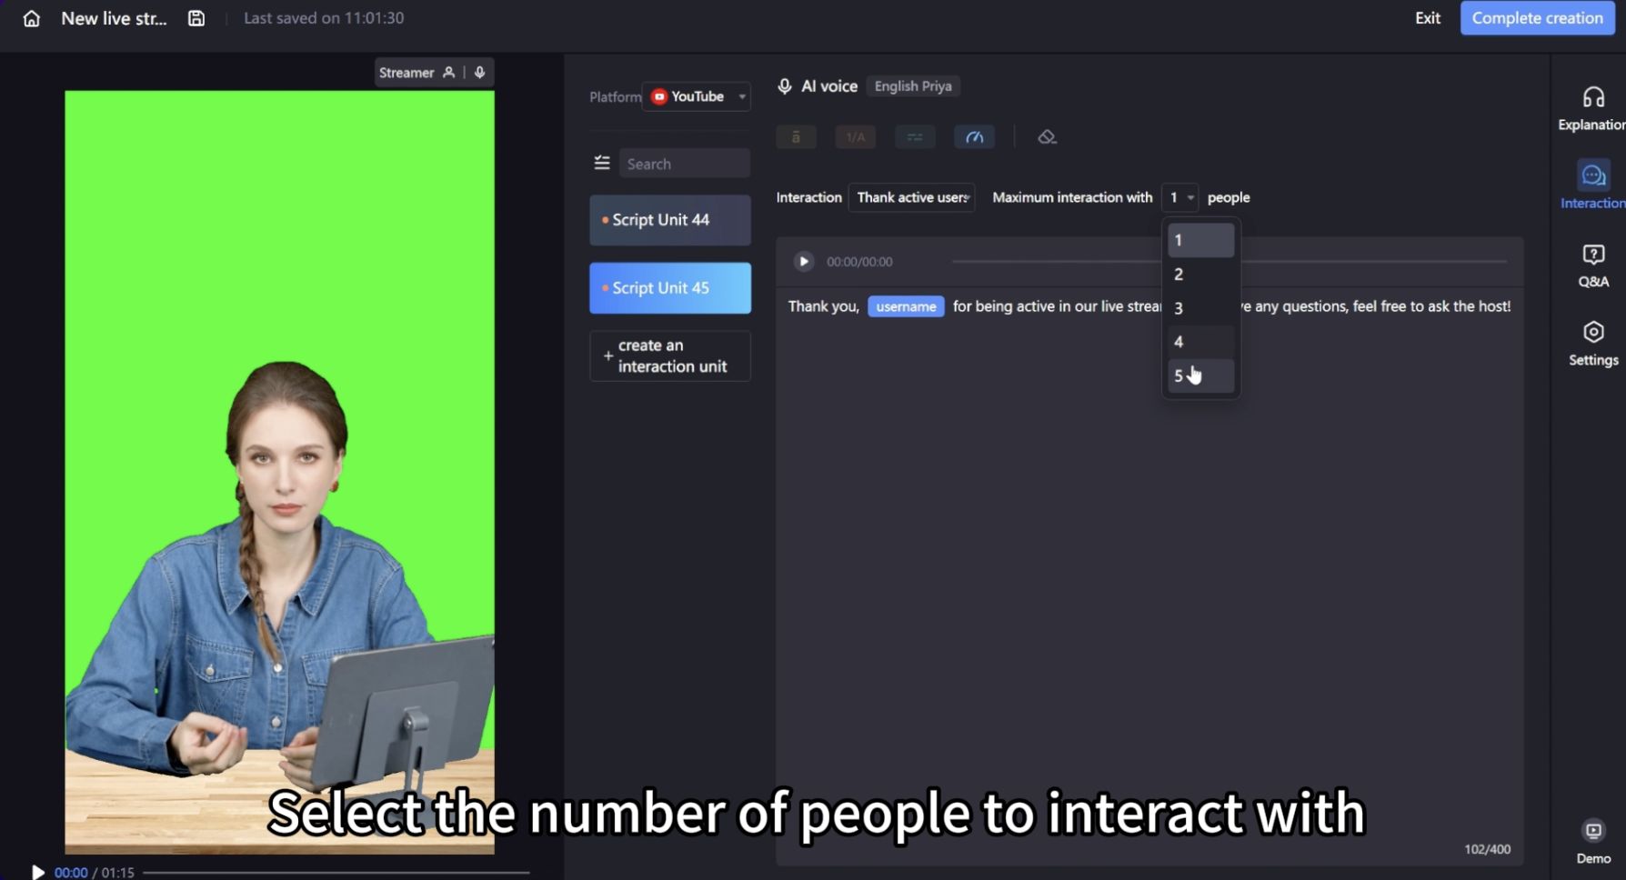Open the Settings panel
Image resolution: width=1626 pixels, height=880 pixels.
1592,344
